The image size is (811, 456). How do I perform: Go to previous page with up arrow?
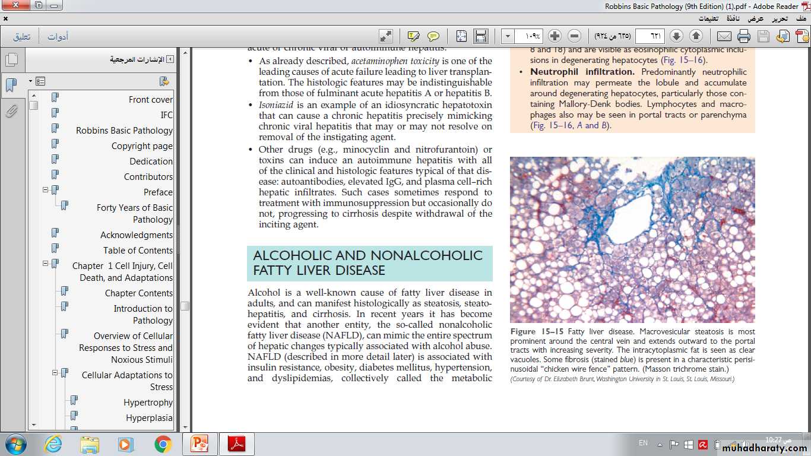point(696,36)
